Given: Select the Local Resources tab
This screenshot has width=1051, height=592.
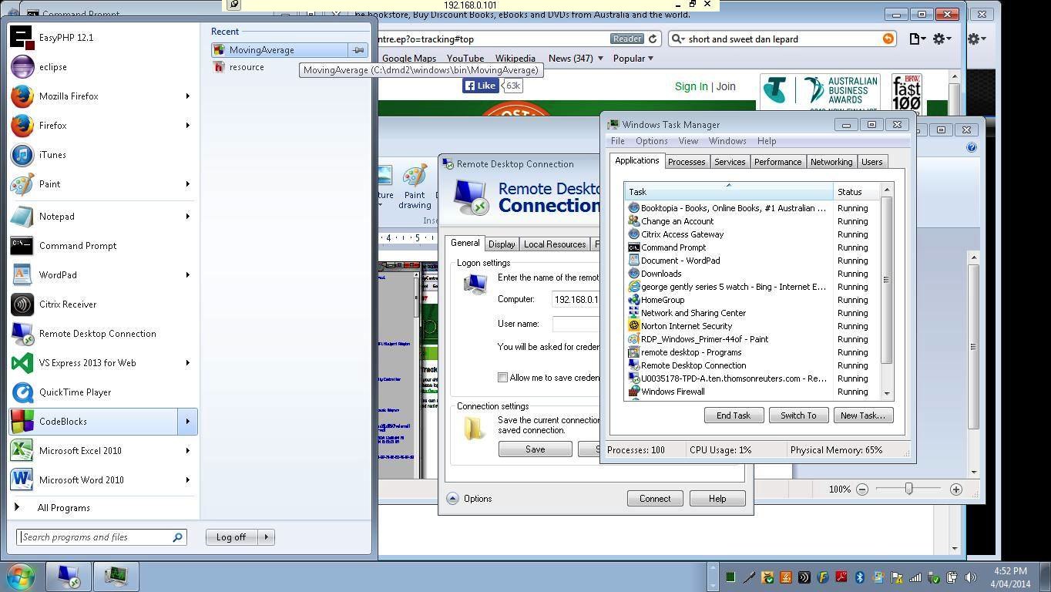Looking at the screenshot, I should point(554,244).
